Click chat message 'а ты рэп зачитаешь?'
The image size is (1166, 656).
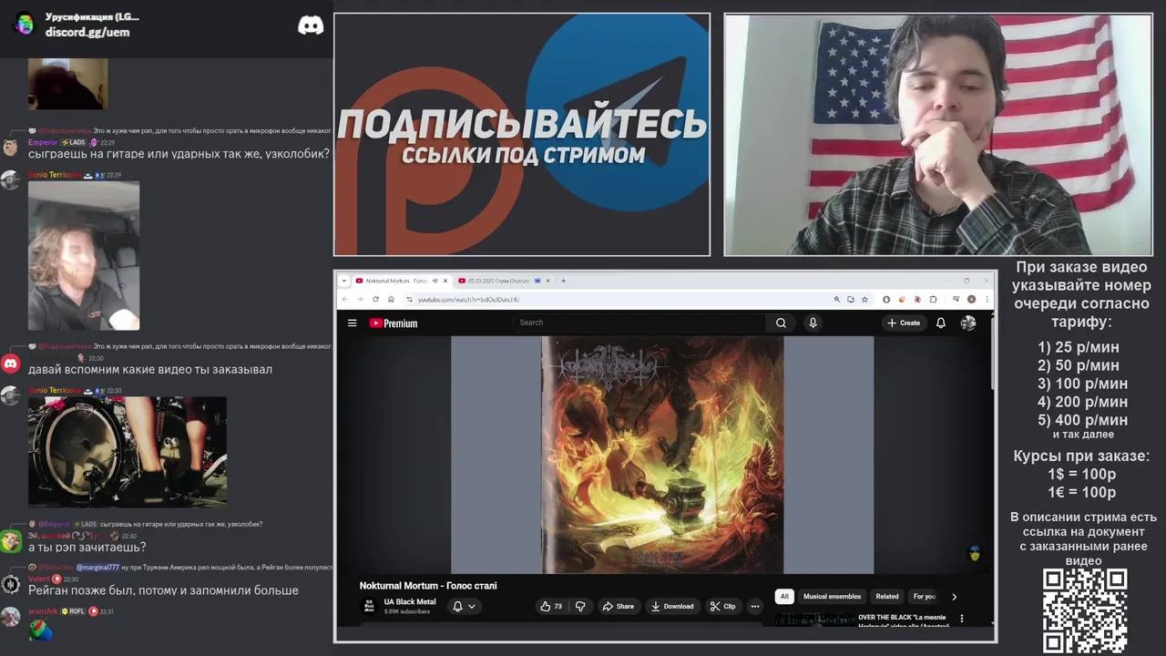click(87, 548)
